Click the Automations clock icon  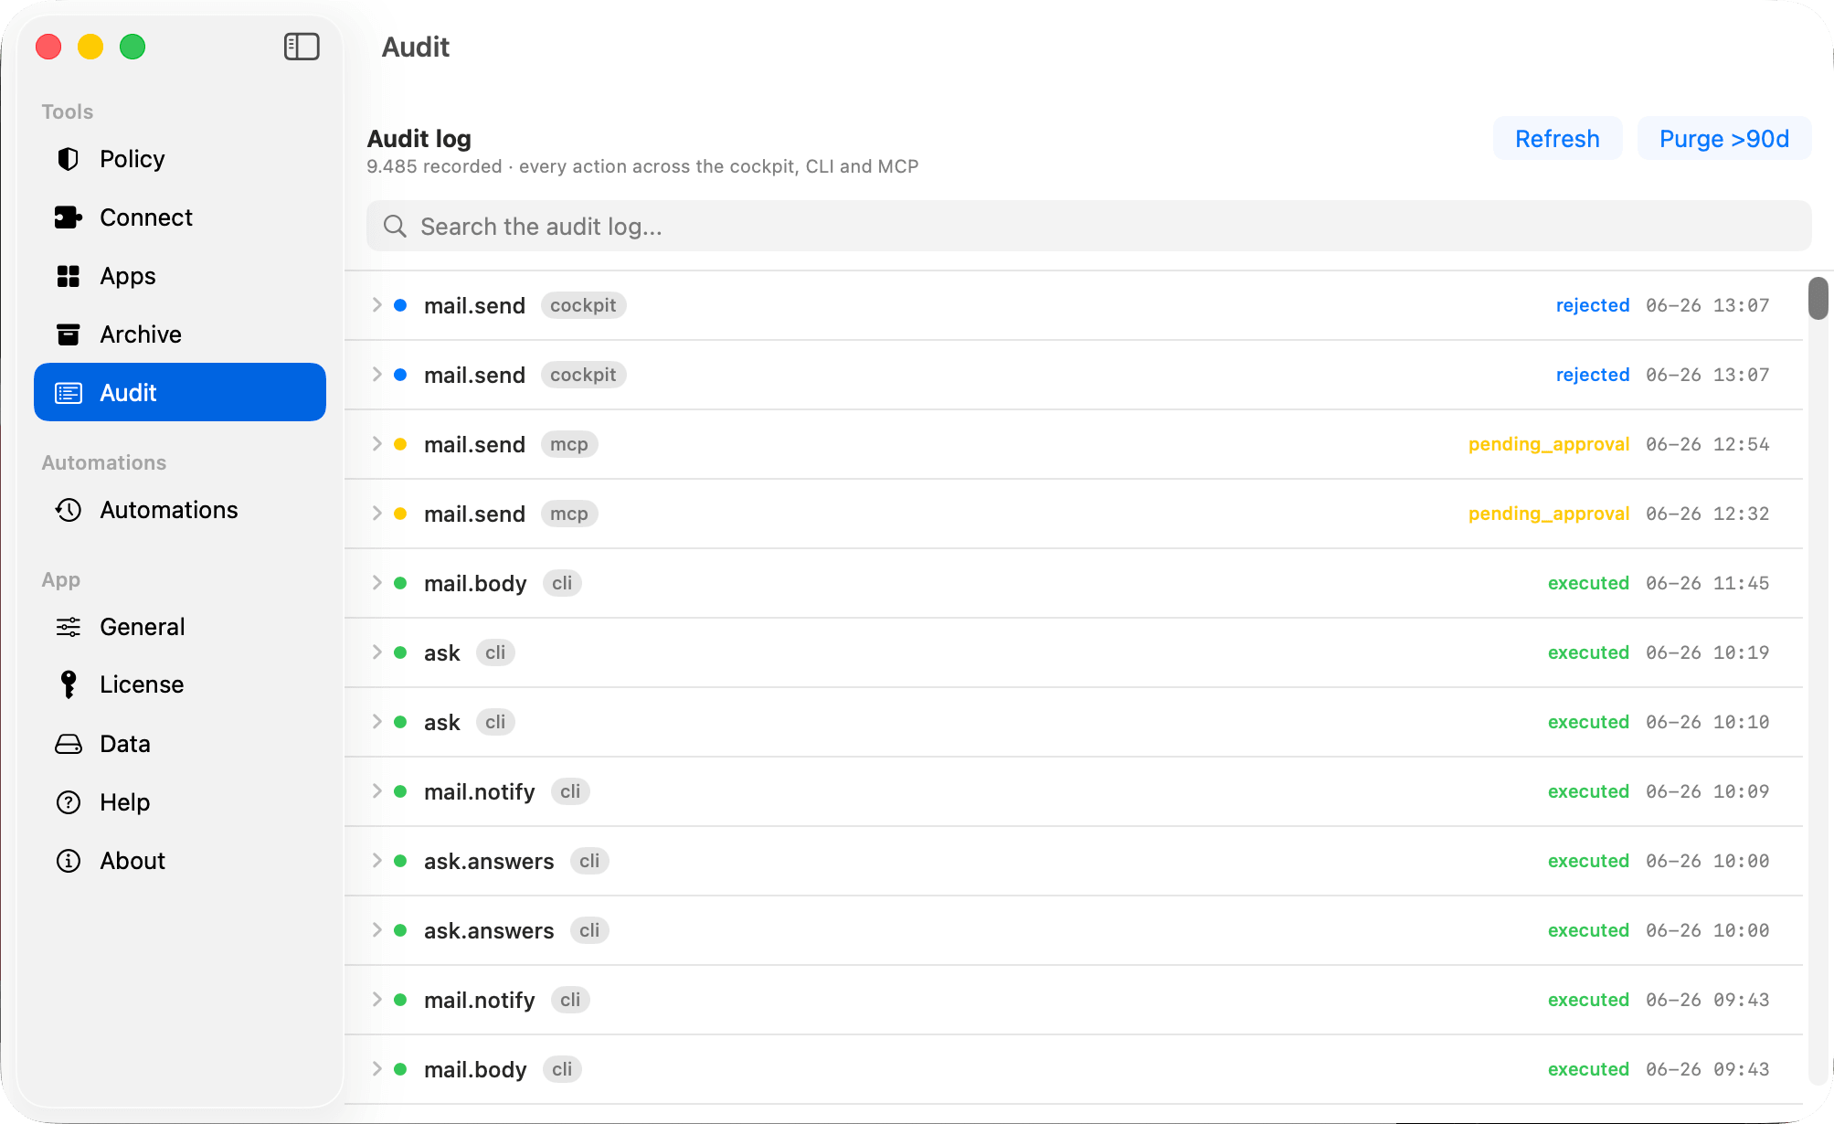coord(69,510)
